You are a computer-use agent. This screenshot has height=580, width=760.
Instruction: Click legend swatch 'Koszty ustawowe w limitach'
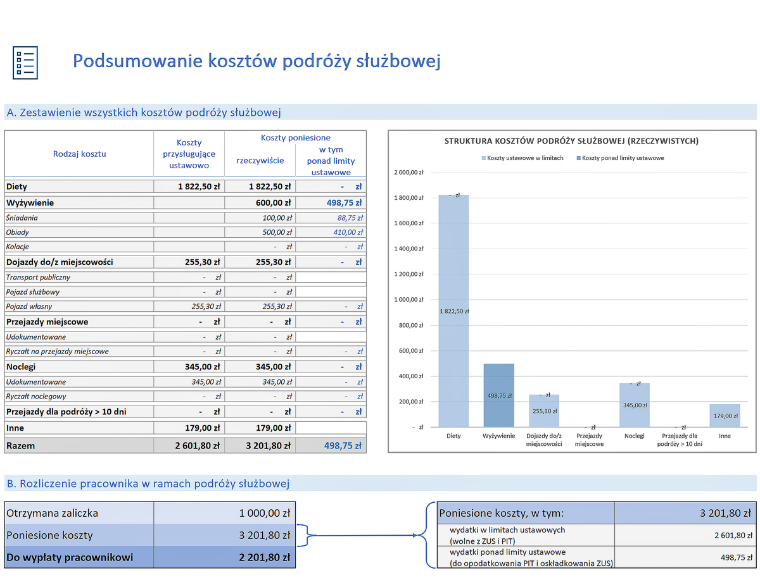tap(484, 158)
